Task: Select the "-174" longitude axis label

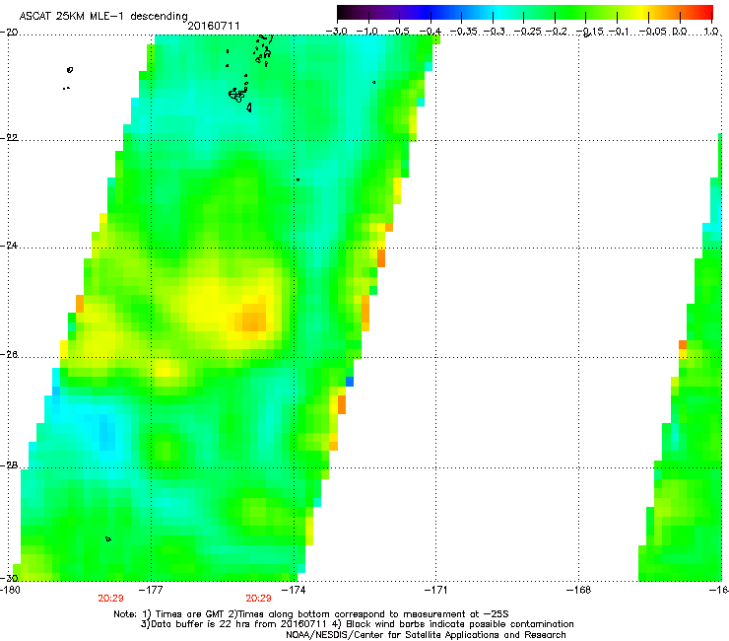Action: [294, 590]
